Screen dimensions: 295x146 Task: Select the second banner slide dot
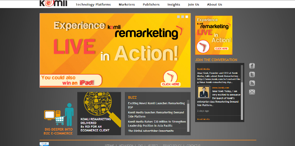click(182, 17)
